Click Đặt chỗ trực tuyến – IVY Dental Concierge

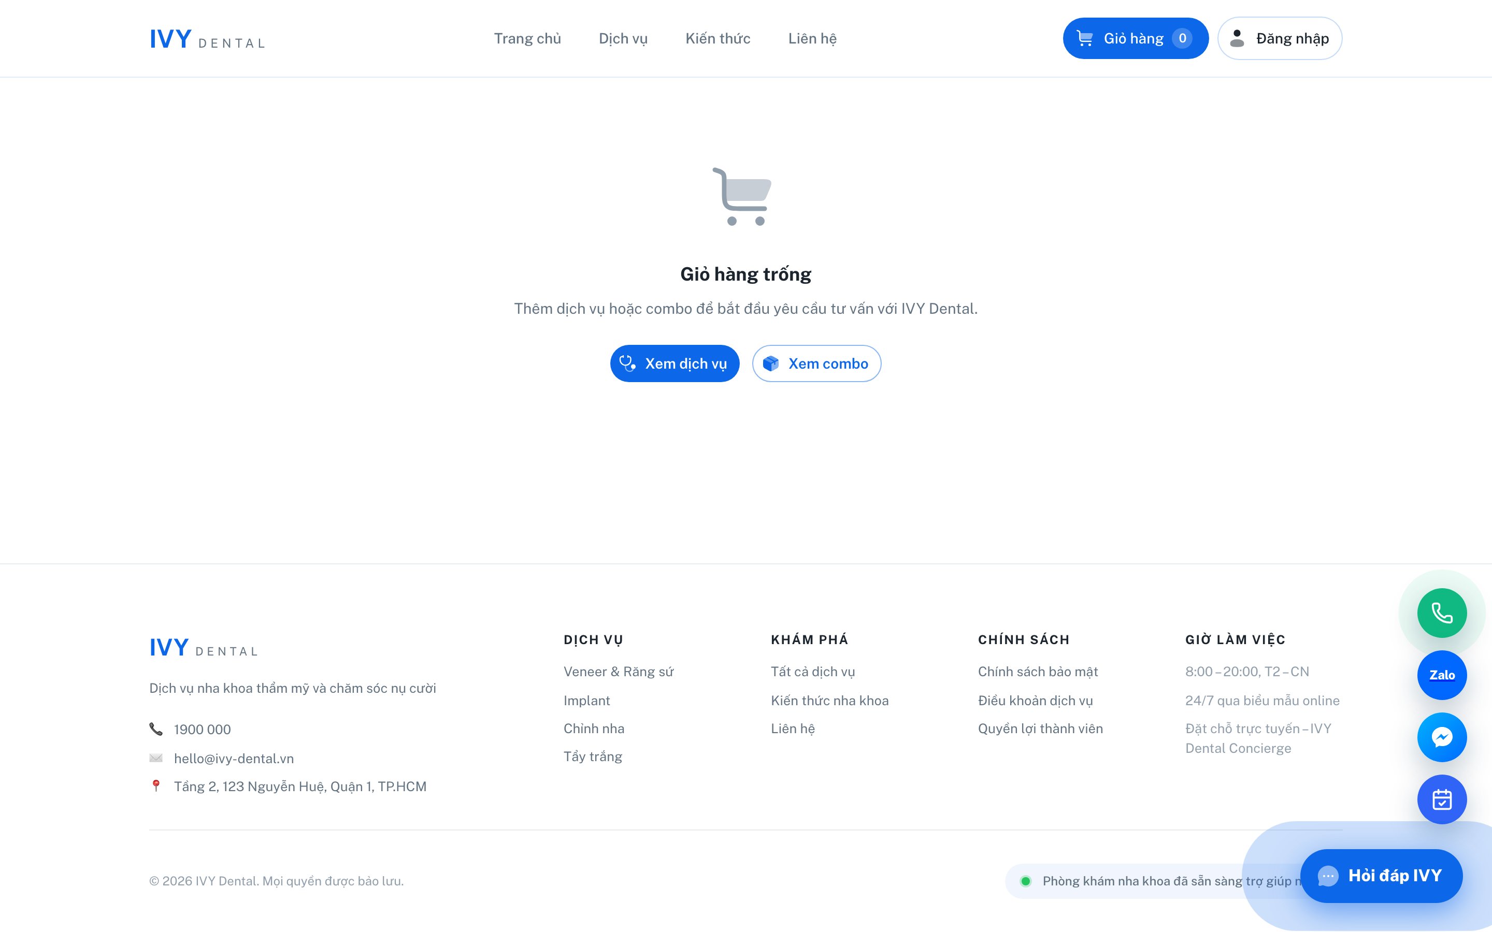tap(1258, 738)
